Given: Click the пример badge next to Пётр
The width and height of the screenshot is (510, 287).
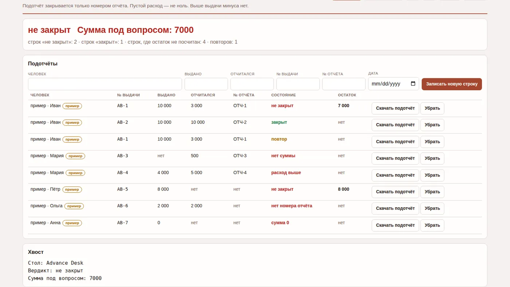Looking at the screenshot, I should click(x=72, y=189).
